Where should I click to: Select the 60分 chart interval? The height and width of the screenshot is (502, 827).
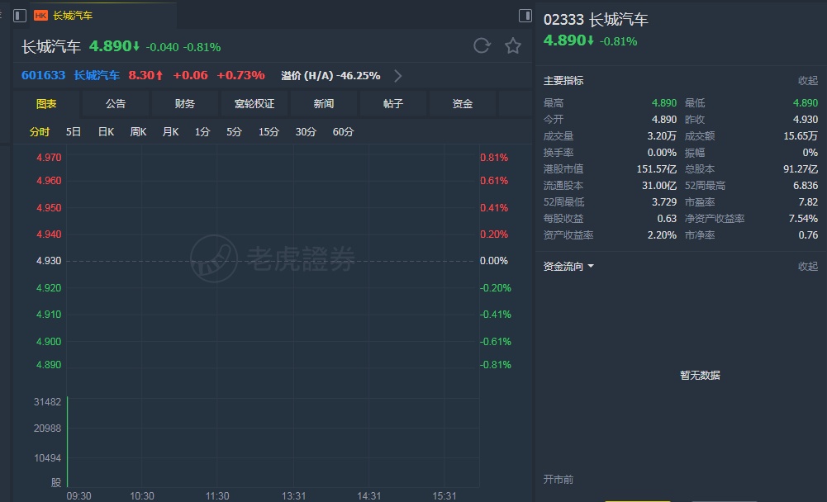point(343,132)
